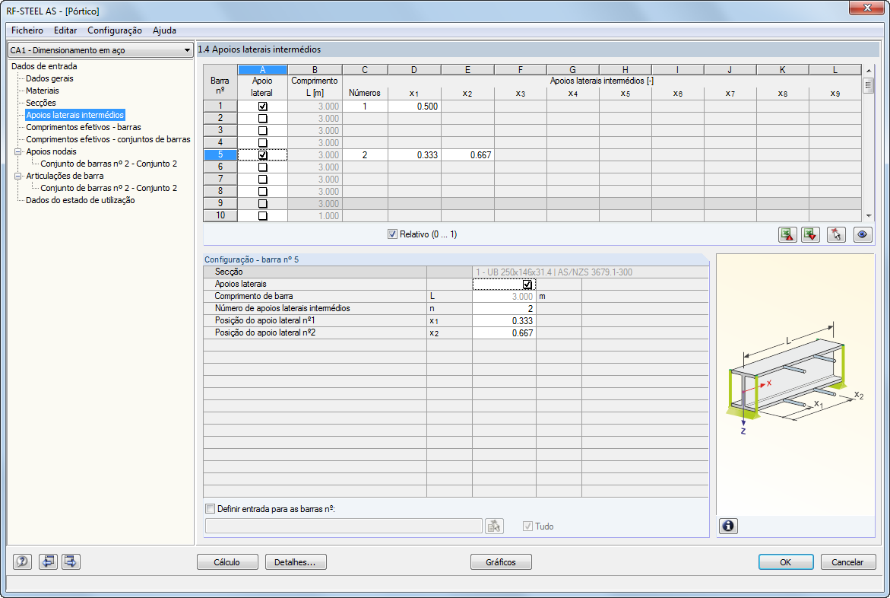Select Comprimentos efetivos - conjuntos de barras

[109, 139]
